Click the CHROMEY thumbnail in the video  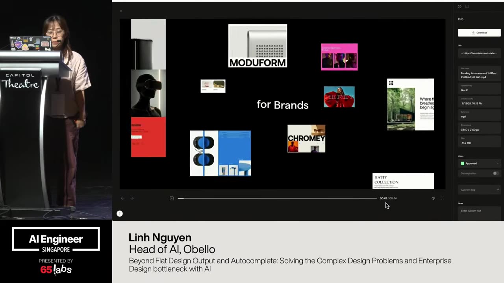tap(306, 138)
